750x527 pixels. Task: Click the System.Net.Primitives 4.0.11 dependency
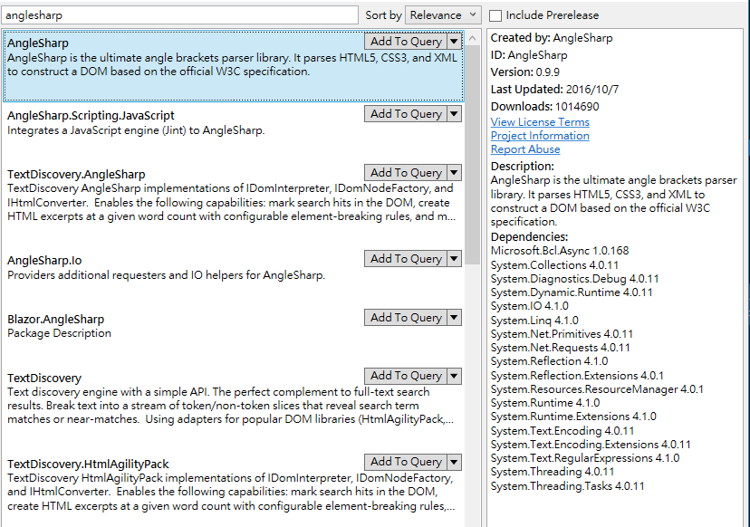(x=562, y=334)
